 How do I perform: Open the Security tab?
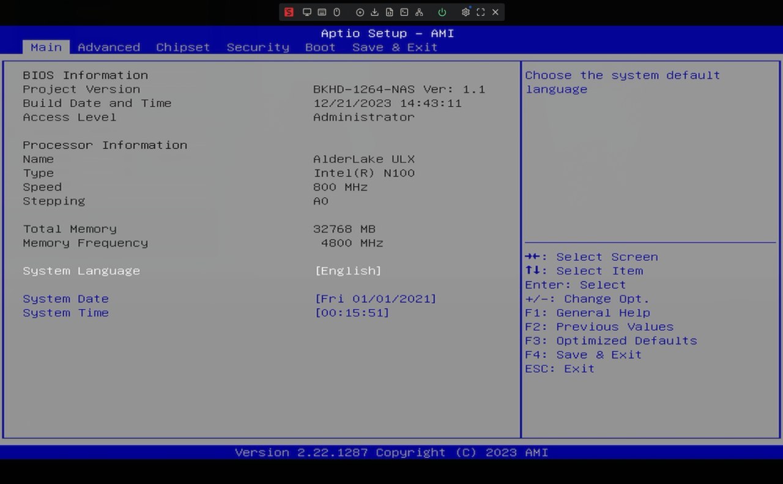click(258, 47)
